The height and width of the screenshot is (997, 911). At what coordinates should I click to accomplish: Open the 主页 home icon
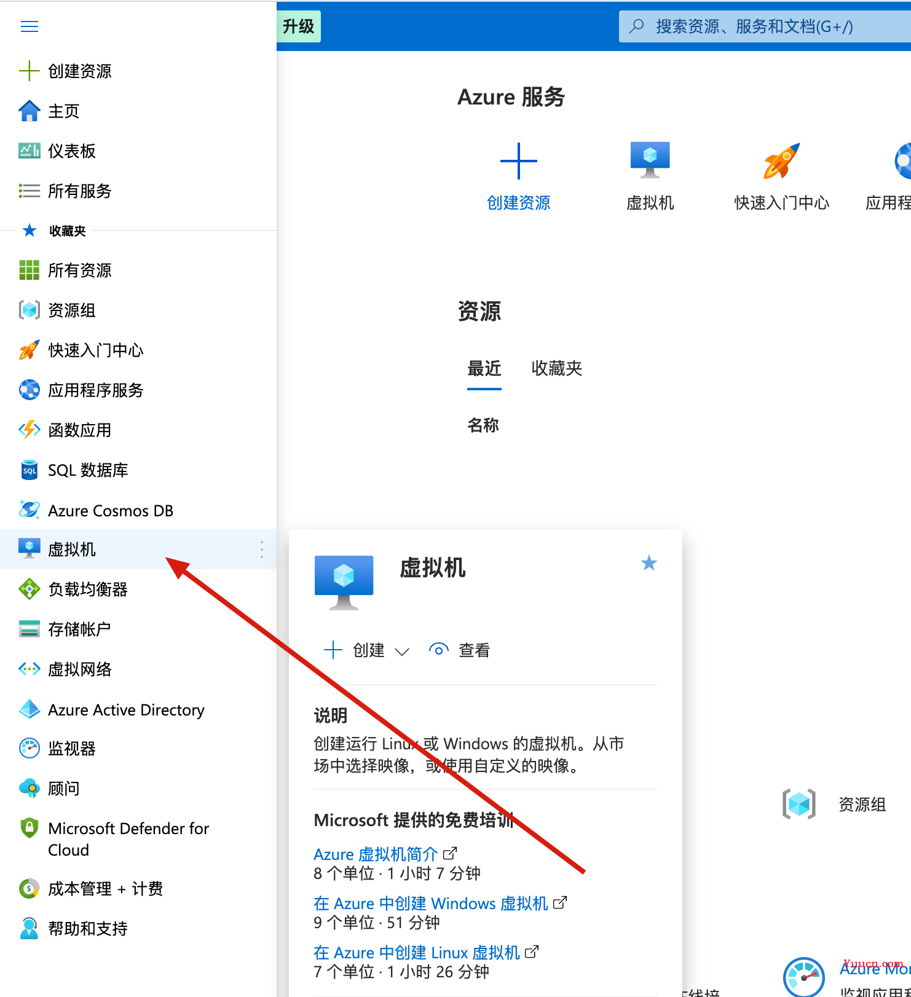coord(29,111)
